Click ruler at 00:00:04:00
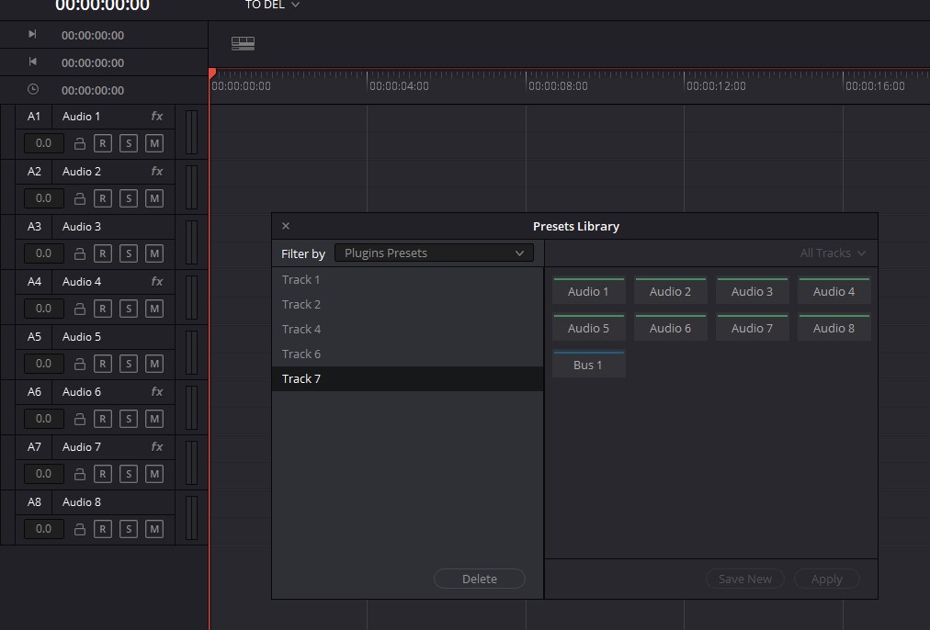The image size is (930, 630). pos(399,86)
